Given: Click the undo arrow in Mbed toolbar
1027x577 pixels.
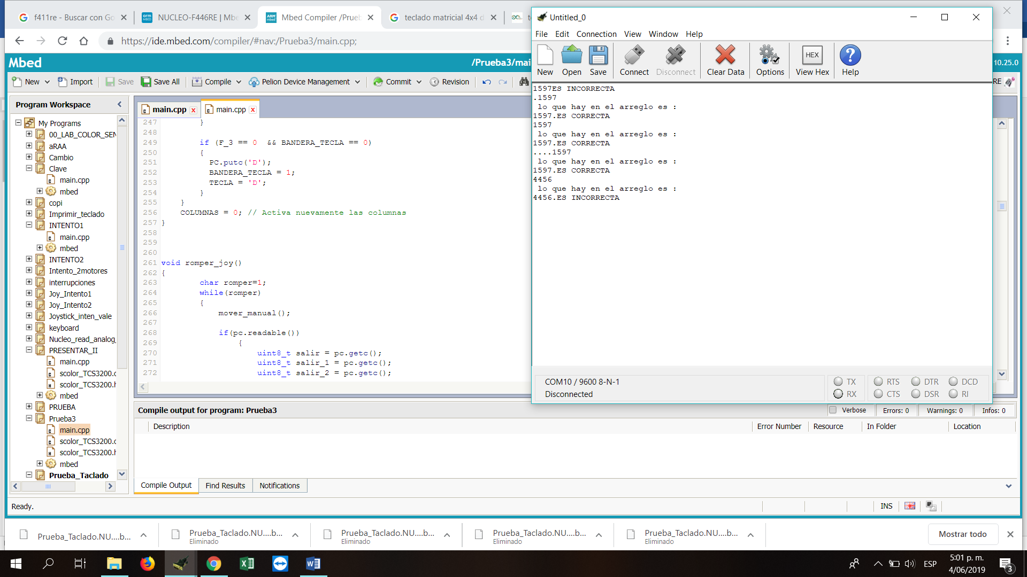Looking at the screenshot, I should 486,82.
